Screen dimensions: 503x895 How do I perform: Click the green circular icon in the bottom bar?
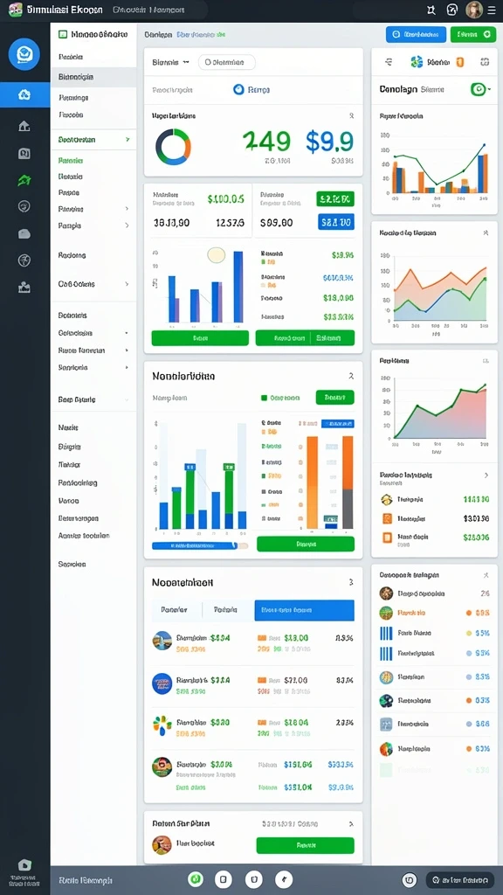point(196,879)
